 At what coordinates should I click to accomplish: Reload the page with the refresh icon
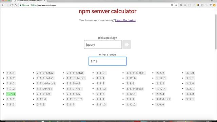tap(12, 5)
